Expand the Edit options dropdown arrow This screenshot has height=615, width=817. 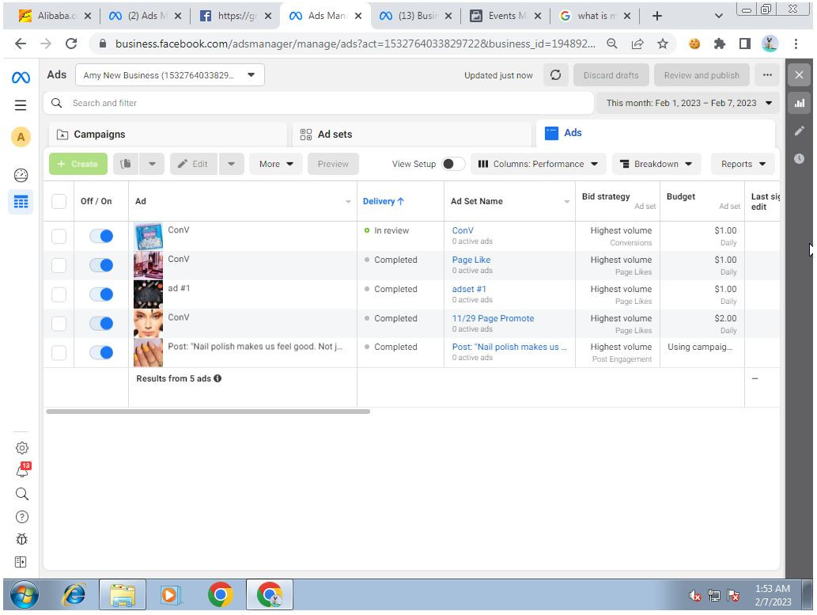(x=232, y=164)
